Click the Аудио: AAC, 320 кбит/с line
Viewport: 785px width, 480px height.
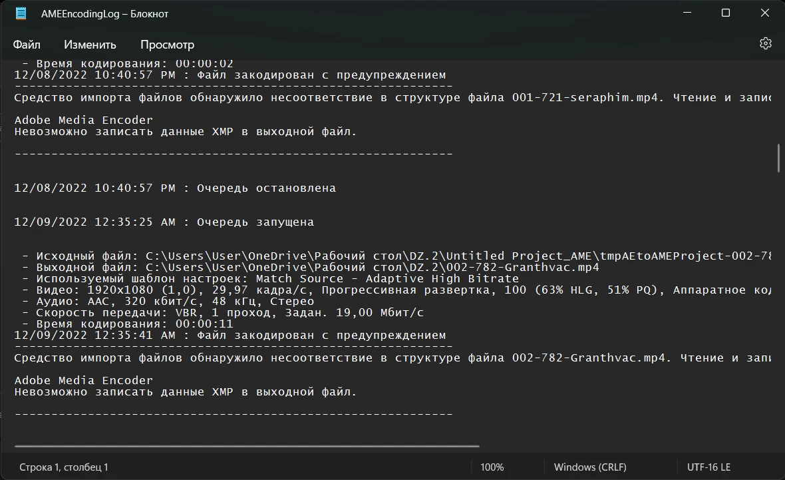[168, 301]
